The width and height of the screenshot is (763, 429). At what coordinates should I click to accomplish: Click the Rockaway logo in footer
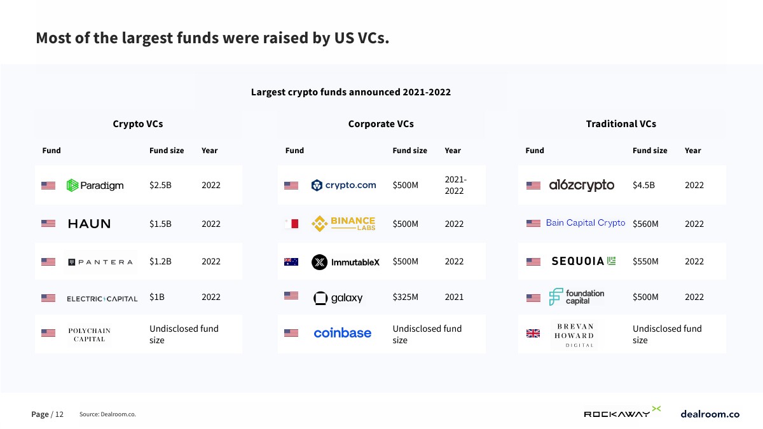622,413
